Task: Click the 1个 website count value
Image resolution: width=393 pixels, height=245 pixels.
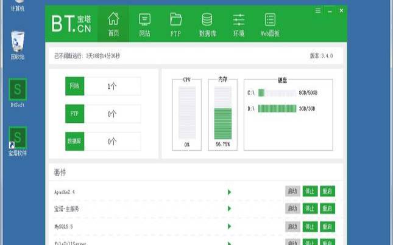Action: tap(112, 86)
